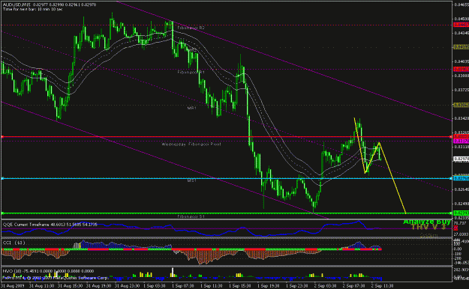Click the '31 Aug 11:30' time axis label
Image resolution: width=469 pixels, height=289 pixels.
pyautogui.click(x=41, y=286)
